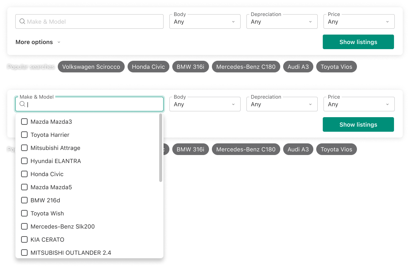Click the magnifier icon in the focused Make & Model field
This screenshot has width=410, height=266.
pos(23,104)
